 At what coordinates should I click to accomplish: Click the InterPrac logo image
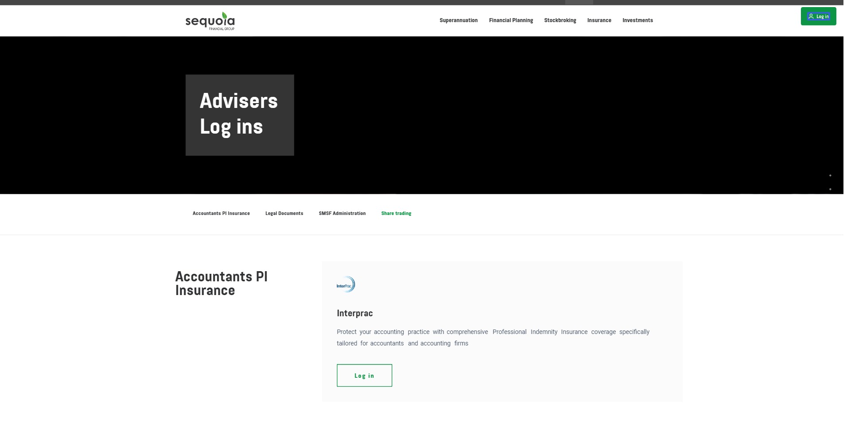click(x=346, y=284)
